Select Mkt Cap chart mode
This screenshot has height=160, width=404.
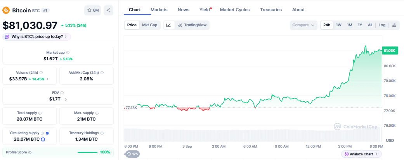150,25
